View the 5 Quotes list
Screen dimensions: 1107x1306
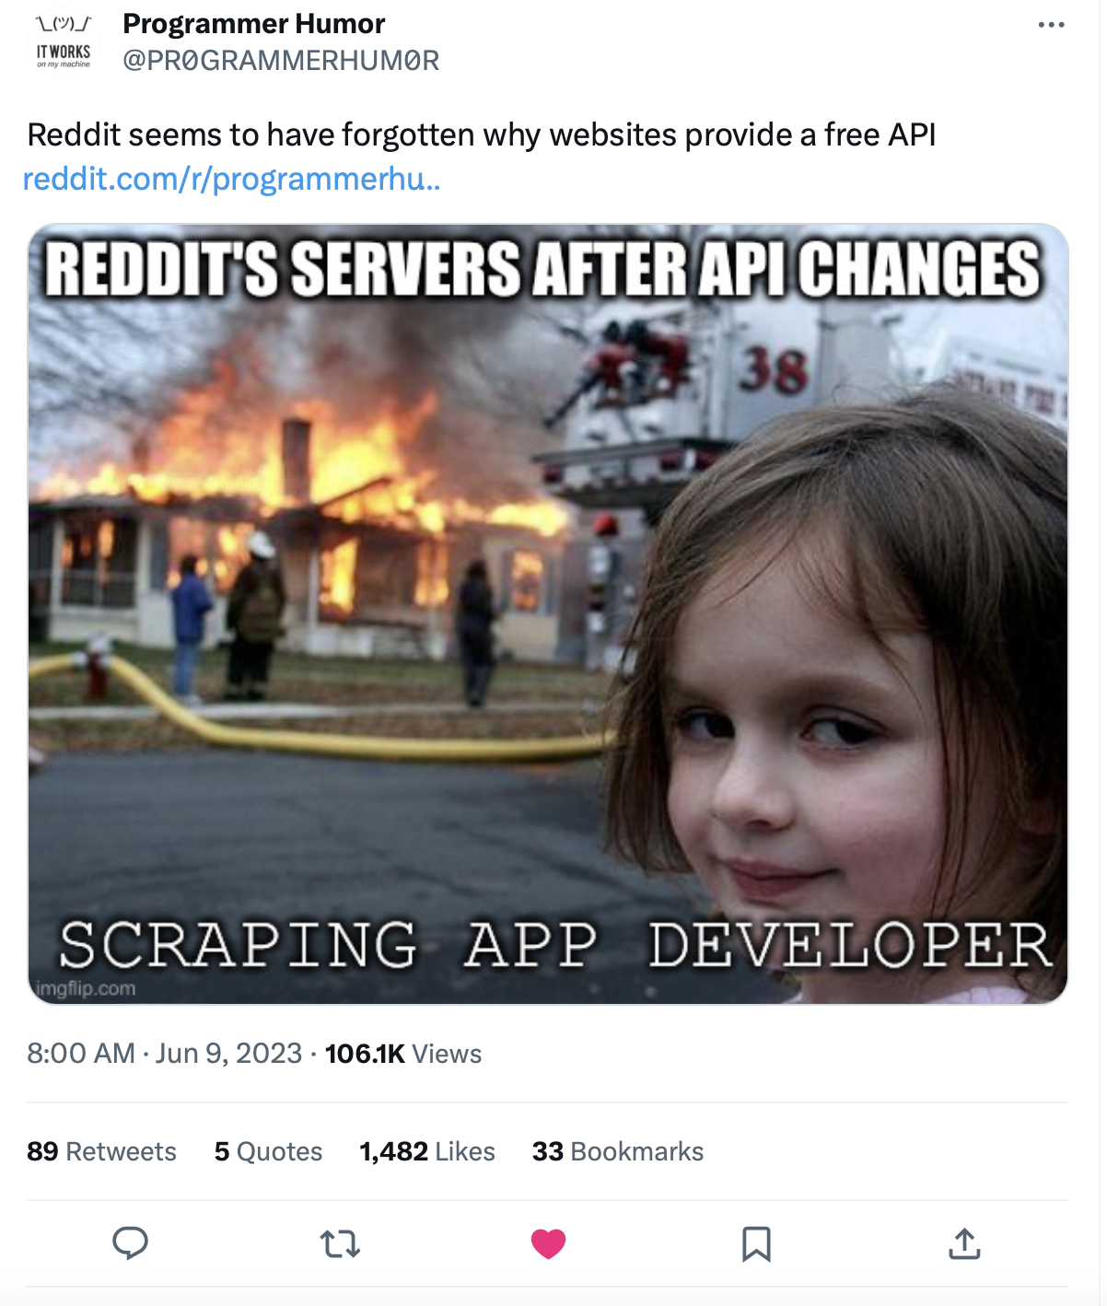point(268,1151)
